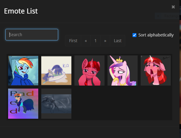Viewport: 181px width, 138px height.
Task: Go to previous page with « arrow
Action: (86, 41)
